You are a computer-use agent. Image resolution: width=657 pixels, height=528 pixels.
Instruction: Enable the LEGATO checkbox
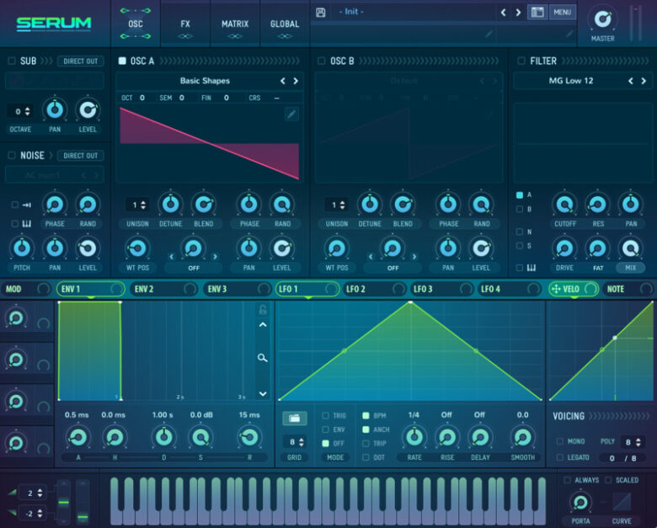(559, 457)
